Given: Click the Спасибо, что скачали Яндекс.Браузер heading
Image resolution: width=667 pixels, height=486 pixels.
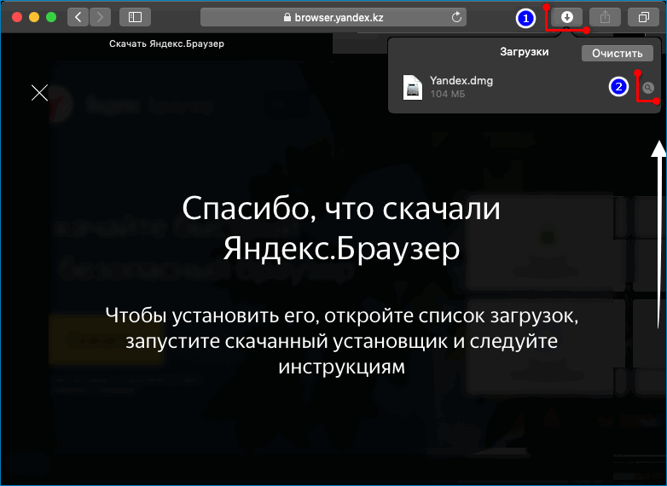Looking at the screenshot, I should click(341, 228).
